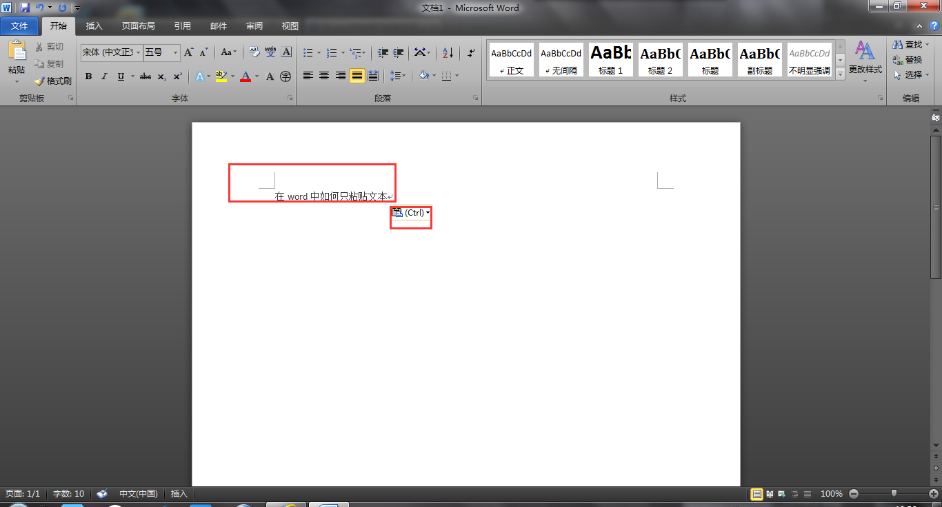Click the Undo arrow in quick access toolbar

coord(39,8)
